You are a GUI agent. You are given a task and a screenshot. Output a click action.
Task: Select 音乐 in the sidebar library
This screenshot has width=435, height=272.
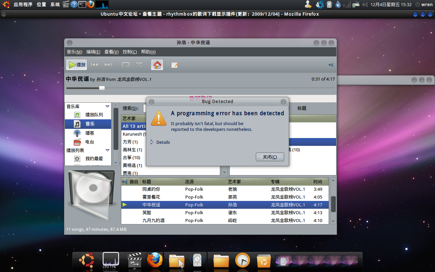[x=88, y=124]
